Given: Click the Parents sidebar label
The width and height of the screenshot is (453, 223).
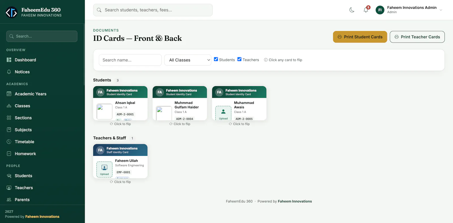Looking at the screenshot, I should coord(22,199).
